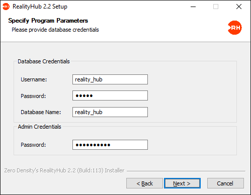Focus the Admin Credentials Password field
Image resolution: width=251 pixels, height=195 pixels.
tap(110, 145)
